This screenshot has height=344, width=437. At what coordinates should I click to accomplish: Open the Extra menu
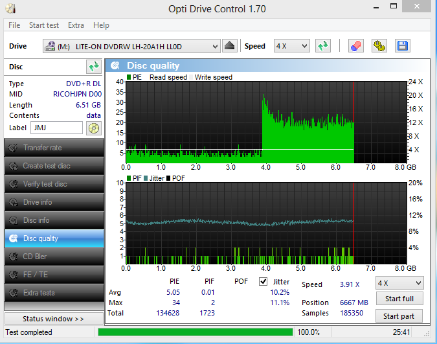76,25
